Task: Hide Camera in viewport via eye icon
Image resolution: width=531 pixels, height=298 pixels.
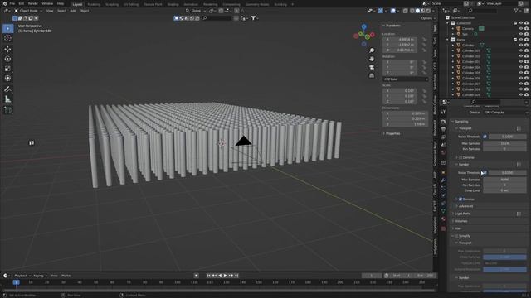Action: 521,29
